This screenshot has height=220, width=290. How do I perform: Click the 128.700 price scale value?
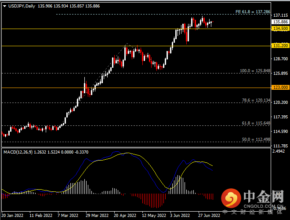pos(281,59)
